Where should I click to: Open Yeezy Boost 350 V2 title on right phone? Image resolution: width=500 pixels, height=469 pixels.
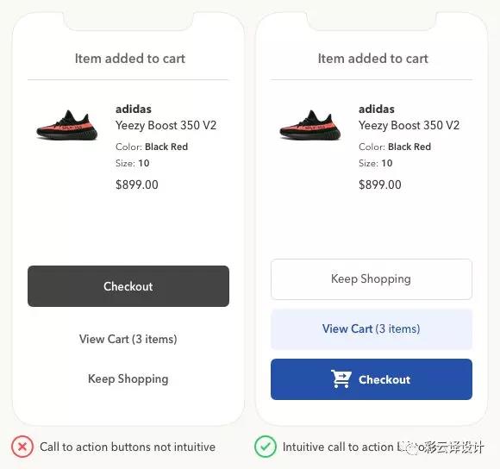point(409,125)
